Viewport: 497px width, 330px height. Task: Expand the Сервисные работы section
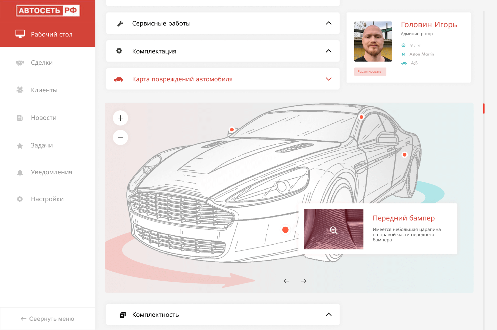coord(328,23)
